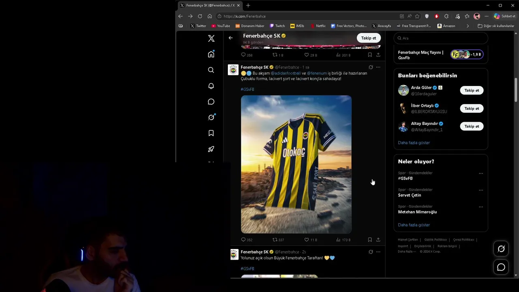Ask Grok about the Yolunuz açık olsun post

point(371,252)
